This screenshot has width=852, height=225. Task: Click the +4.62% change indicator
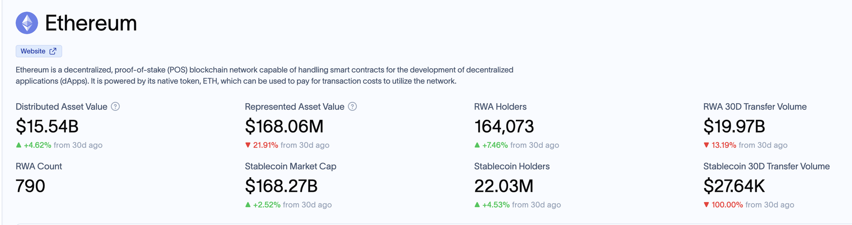34,145
